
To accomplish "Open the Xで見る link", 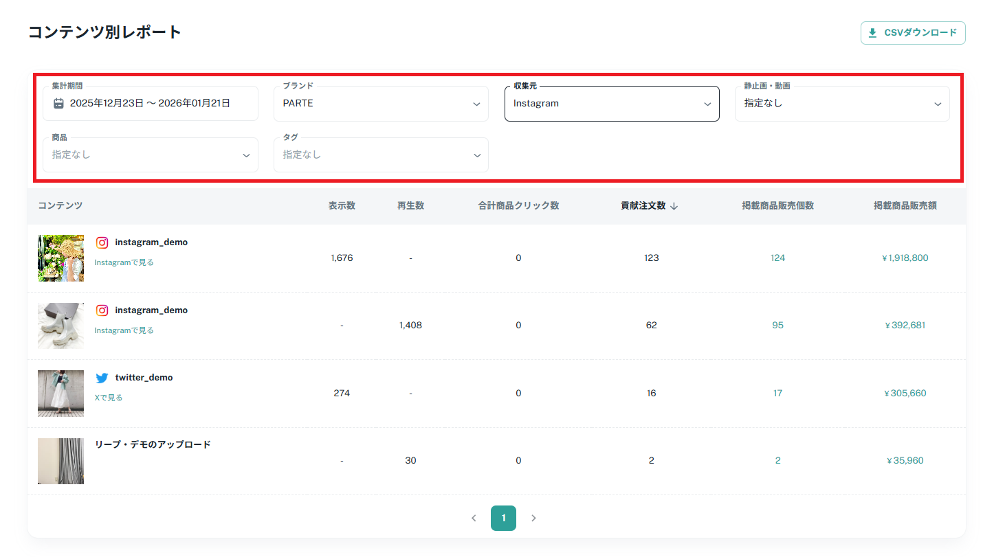I will [x=109, y=398].
